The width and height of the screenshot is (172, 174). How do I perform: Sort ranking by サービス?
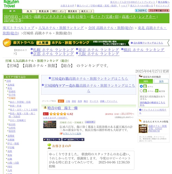(94, 101)
